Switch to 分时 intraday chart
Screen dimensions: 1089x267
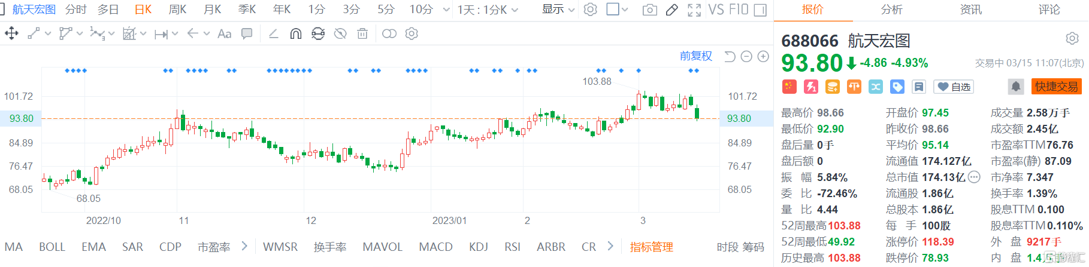pos(76,10)
